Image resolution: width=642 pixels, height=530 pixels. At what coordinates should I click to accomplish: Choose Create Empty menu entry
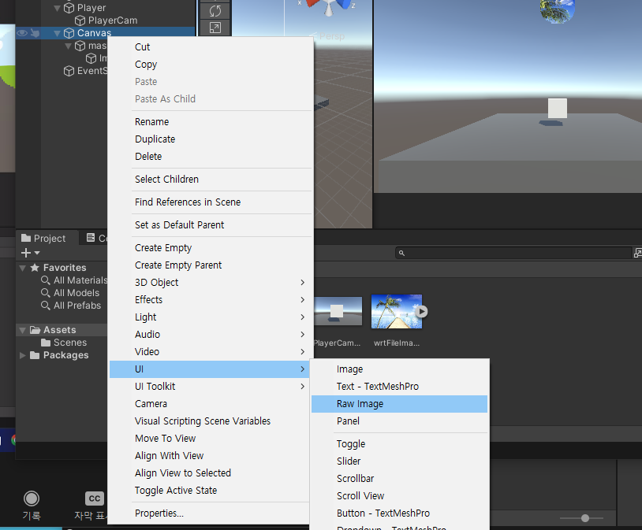[210, 248]
